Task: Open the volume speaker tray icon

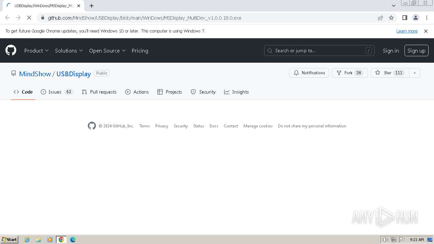Action: pyautogui.click(x=386, y=240)
